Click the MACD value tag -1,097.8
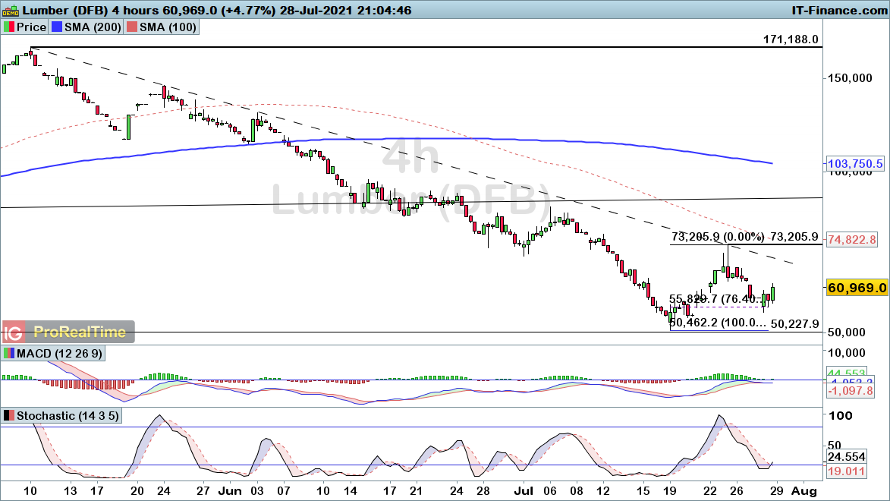This screenshot has height=501, width=890. tap(851, 391)
